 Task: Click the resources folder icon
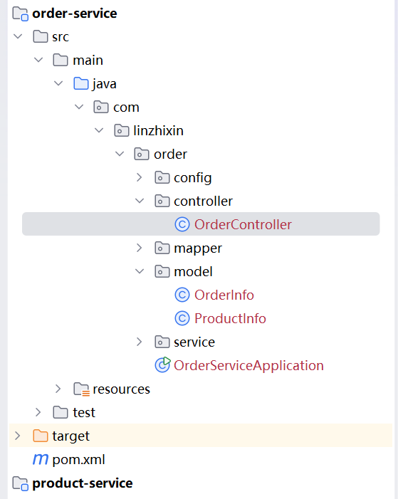(x=81, y=389)
